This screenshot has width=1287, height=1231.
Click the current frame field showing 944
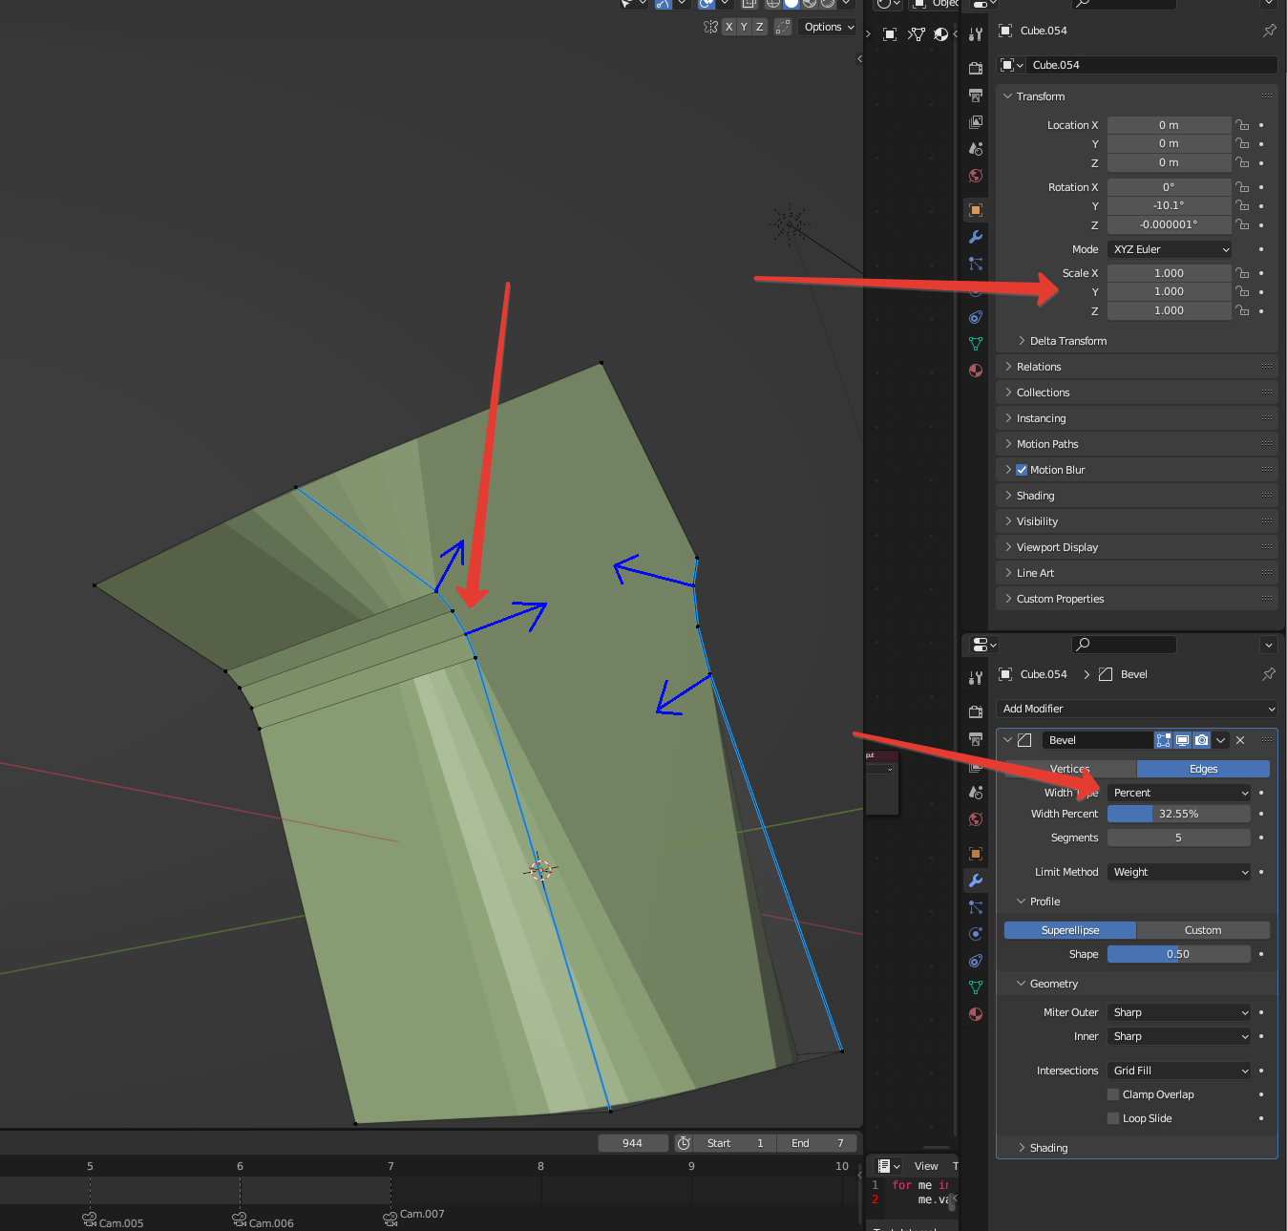(632, 1143)
